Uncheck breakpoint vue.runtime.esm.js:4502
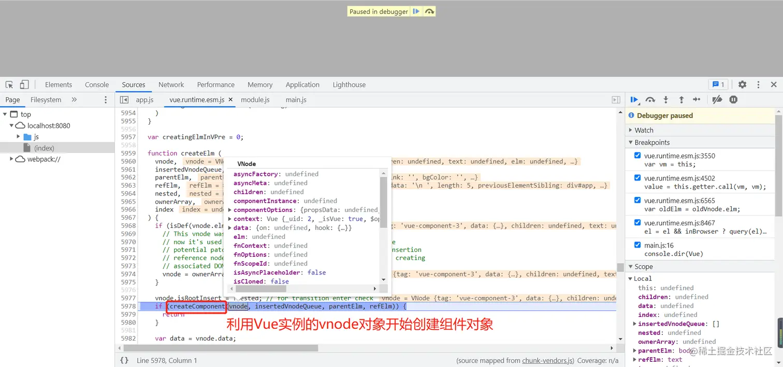783x367 pixels. click(637, 178)
